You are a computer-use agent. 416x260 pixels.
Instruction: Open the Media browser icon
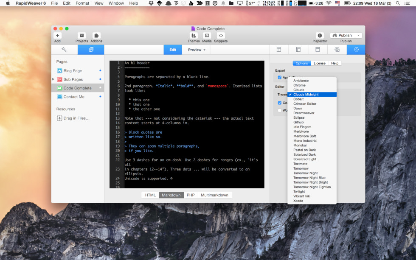(x=207, y=36)
